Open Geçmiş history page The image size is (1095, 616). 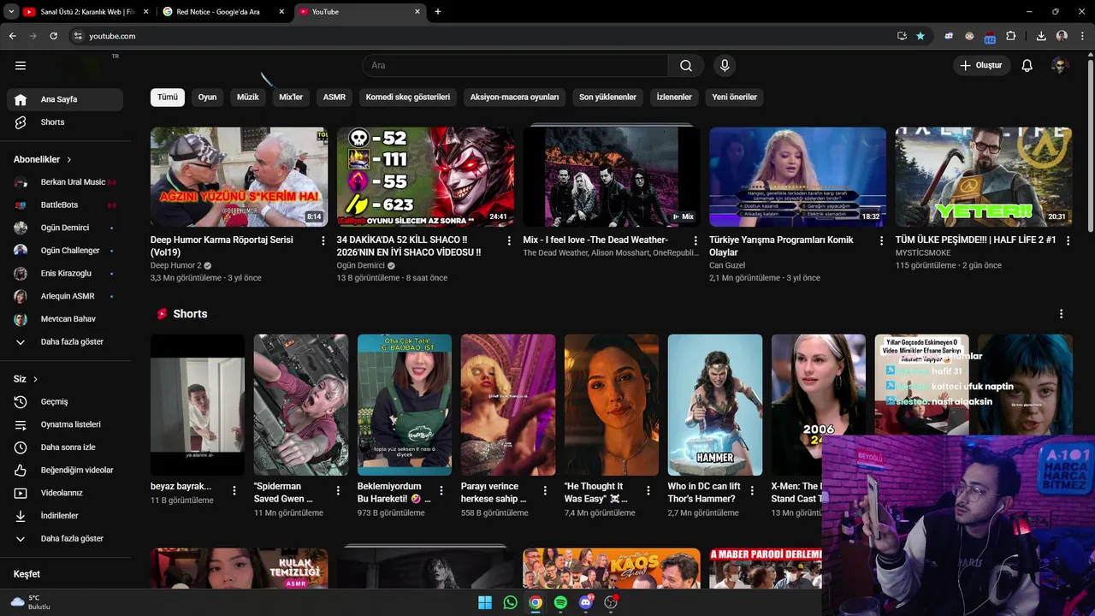[x=65, y=401]
